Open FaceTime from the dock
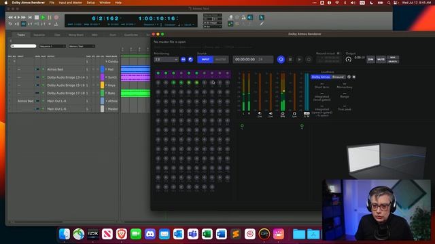Screen dimensions: 435x244 point(136,234)
